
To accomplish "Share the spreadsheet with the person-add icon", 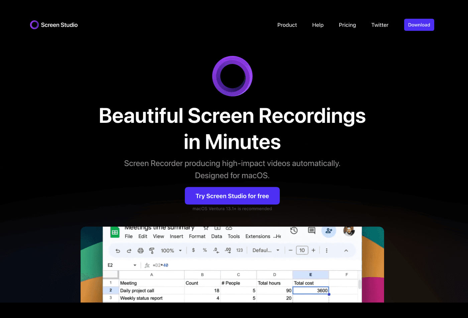I will point(328,231).
